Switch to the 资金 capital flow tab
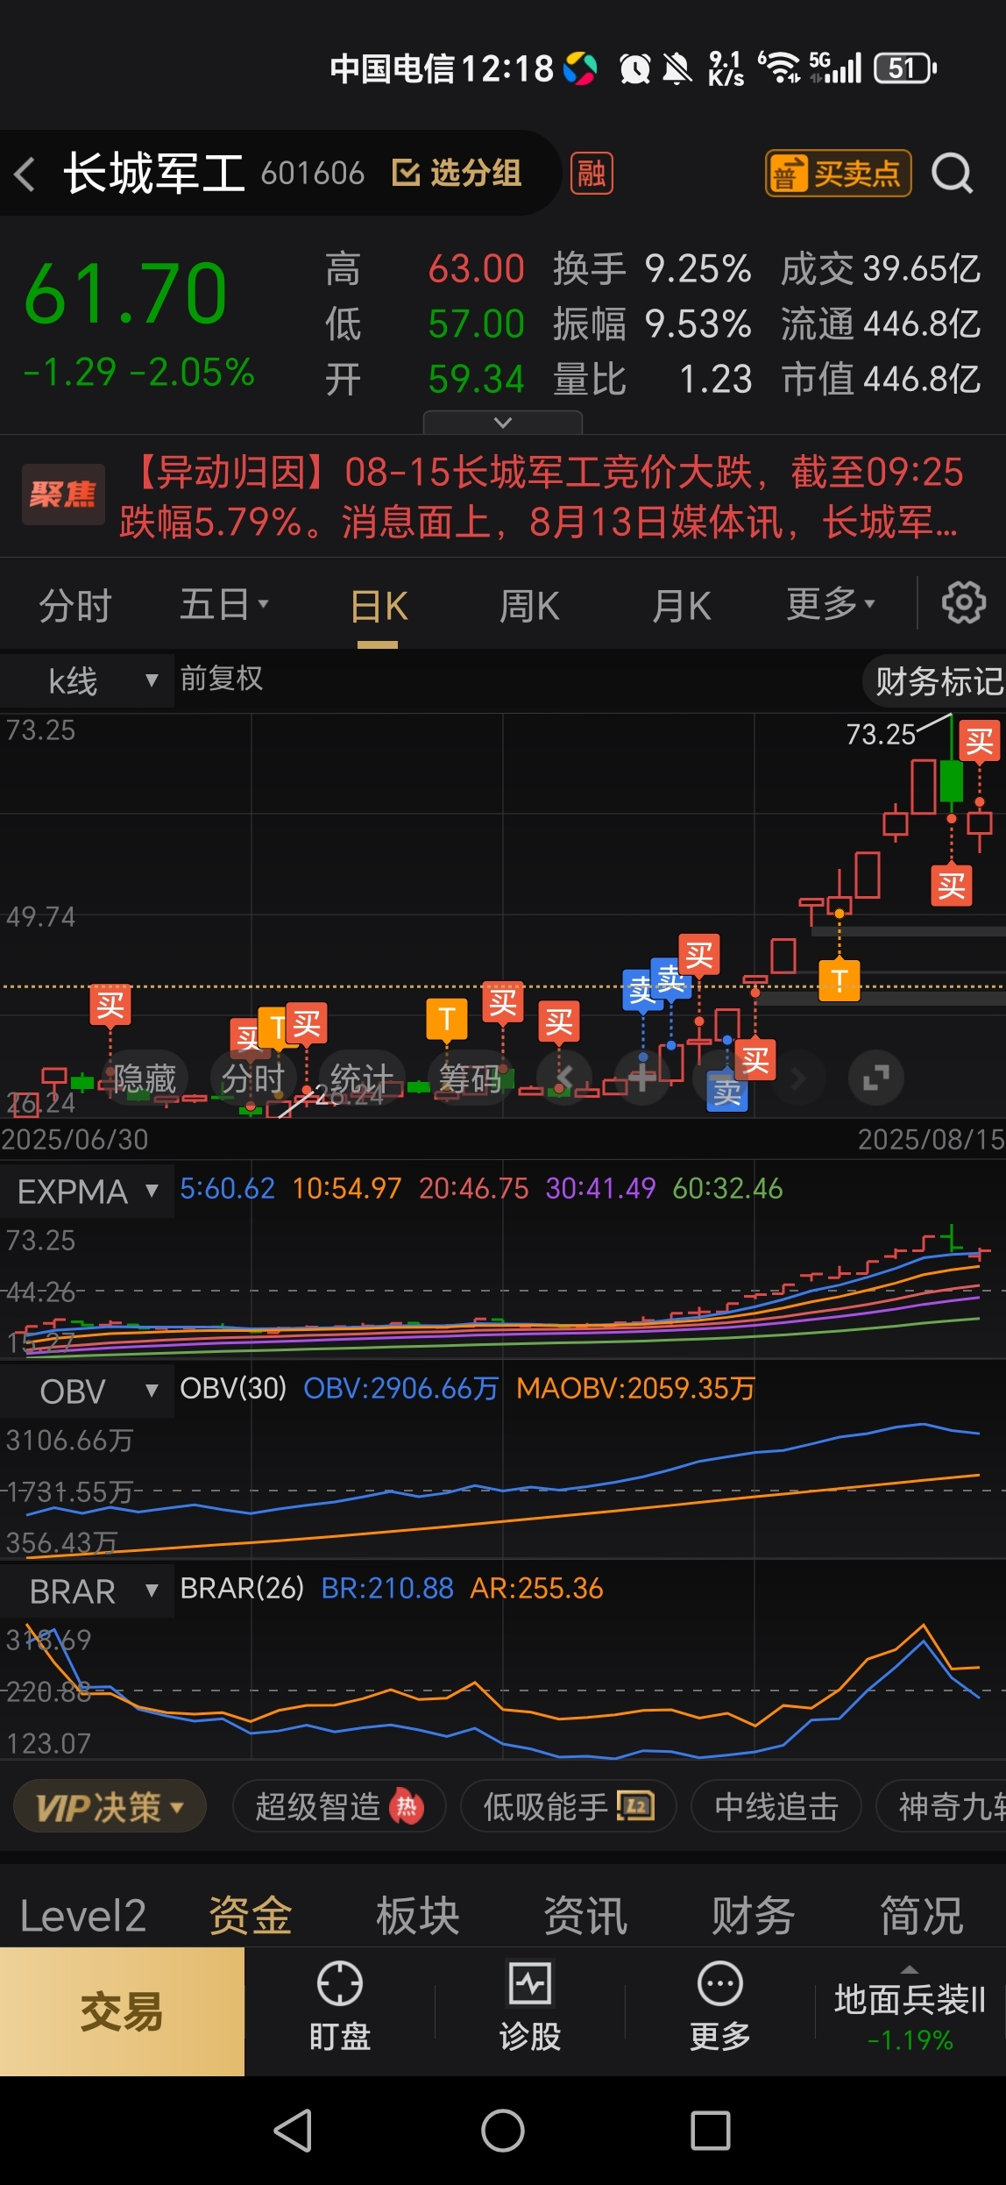 click(251, 1916)
